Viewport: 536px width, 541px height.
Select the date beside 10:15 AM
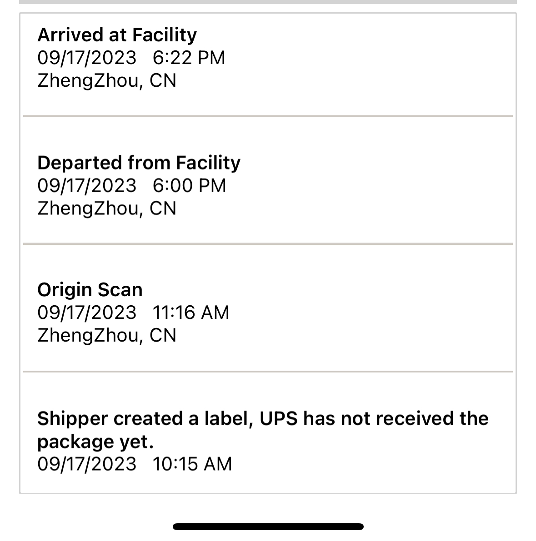pos(87,464)
